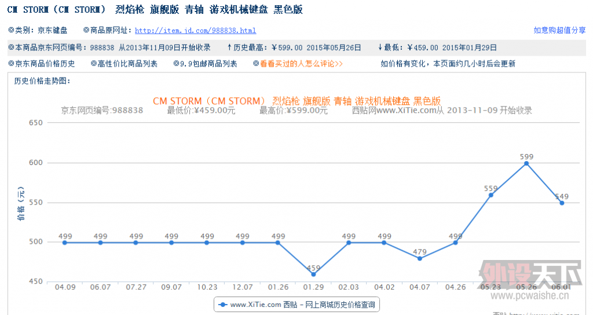
Task: Click the 450 y-axis value
Action: [x=36, y=281]
